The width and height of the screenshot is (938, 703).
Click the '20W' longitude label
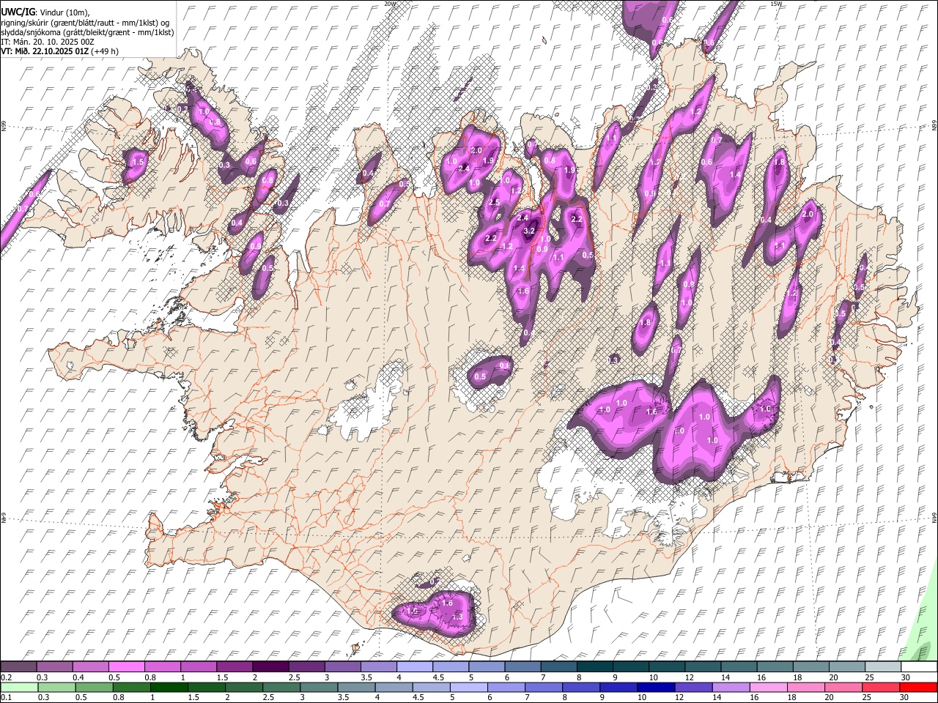391,4
